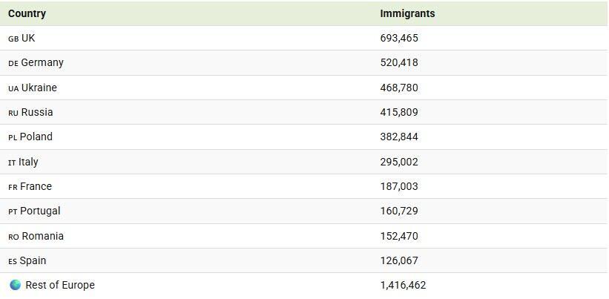Click the RU flag code icon

point(13,113)
